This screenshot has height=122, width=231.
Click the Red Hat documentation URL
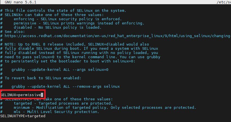(x=118, y=36)
